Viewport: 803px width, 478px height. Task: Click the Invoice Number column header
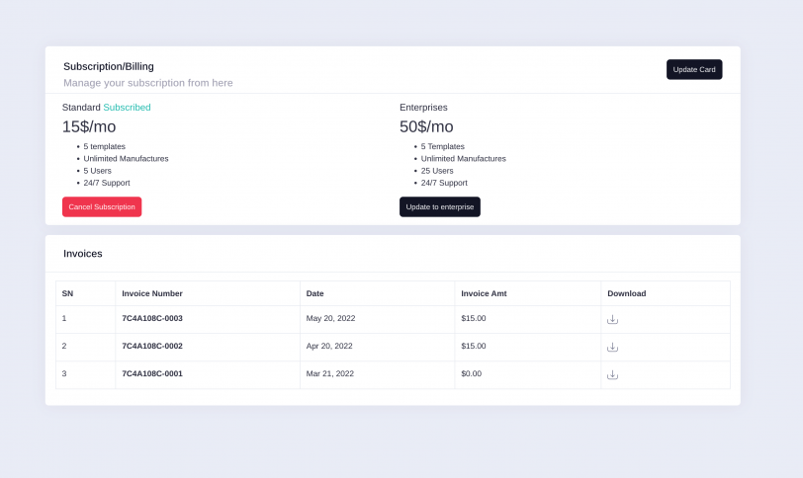(152, 293)
